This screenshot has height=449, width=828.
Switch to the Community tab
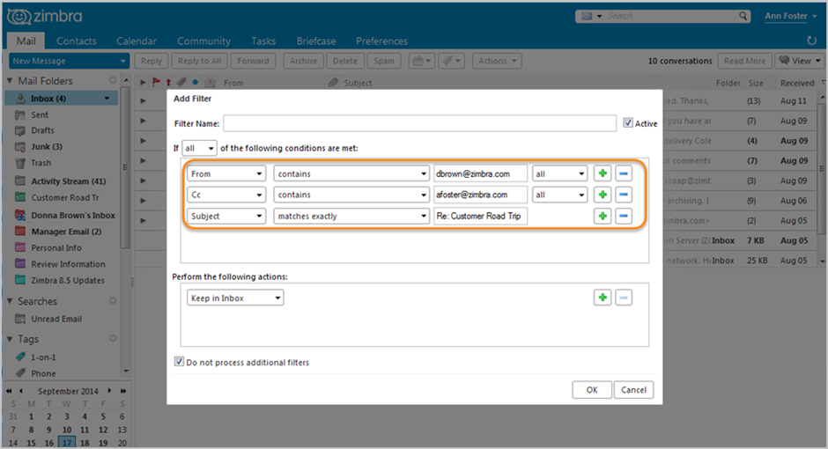(203, 40)
